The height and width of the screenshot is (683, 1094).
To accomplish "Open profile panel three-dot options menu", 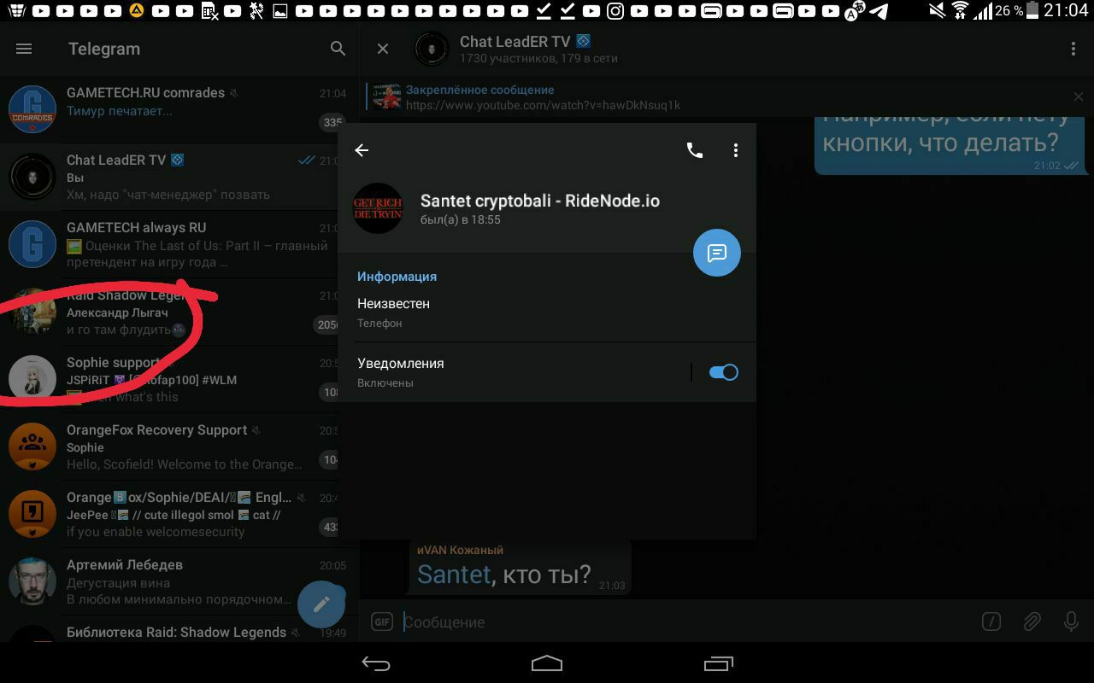I will (x=735, y=150).
